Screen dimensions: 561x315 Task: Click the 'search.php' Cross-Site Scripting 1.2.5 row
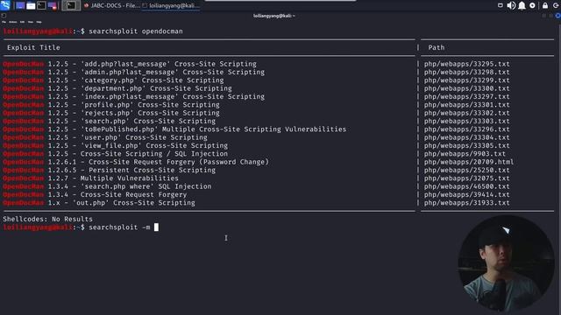click(x=109, y=121)
